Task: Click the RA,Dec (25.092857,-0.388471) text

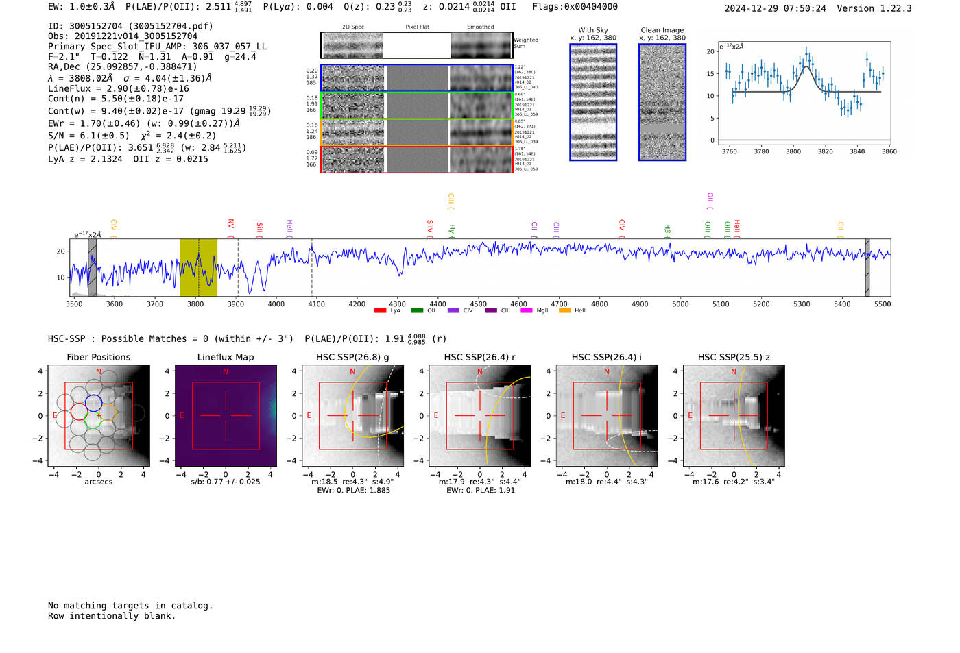Action: click(123, 66)
